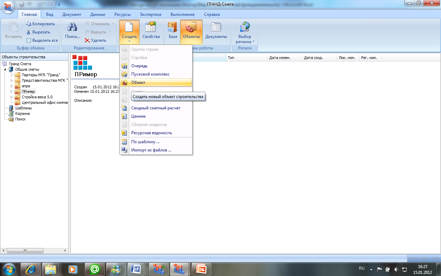Open the Экспертиза ribbon tab
This screenshot has height=276, width=441.
pyautogui.click(x=151, y=14)
